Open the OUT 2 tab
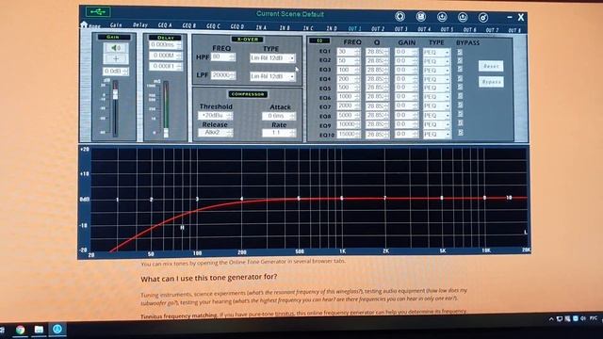Screen dimensions: 603x339 pos(378,29)
